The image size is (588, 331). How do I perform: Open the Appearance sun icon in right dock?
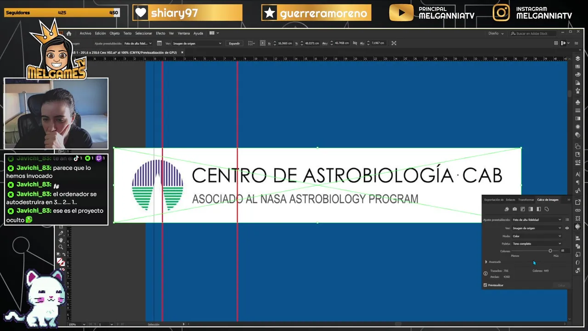pyautogui.click(x=578, y=127)
